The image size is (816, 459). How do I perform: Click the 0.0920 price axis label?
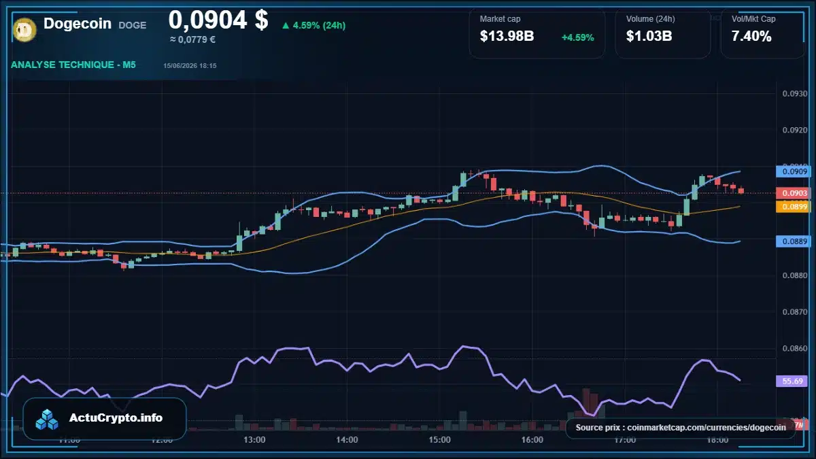(794, 130)
